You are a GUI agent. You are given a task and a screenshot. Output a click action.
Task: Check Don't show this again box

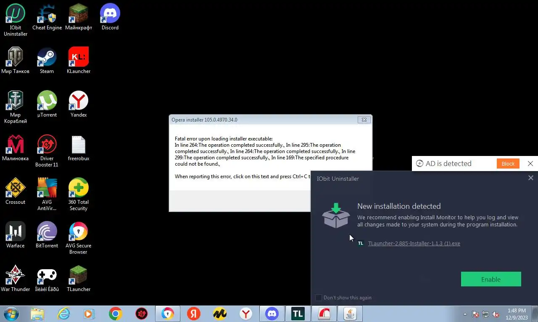319,298
